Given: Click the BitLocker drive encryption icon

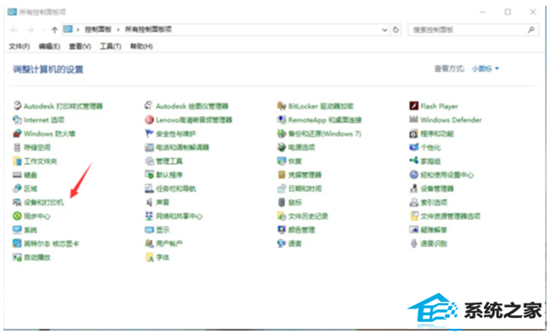Looking at the screenshot, I should (x=281, y=106).
